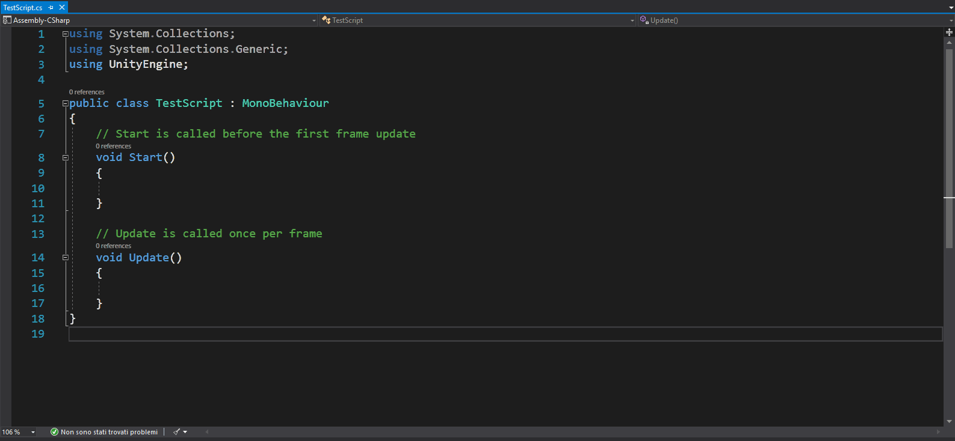Open 0 references above void Start()

coord(113,146)
